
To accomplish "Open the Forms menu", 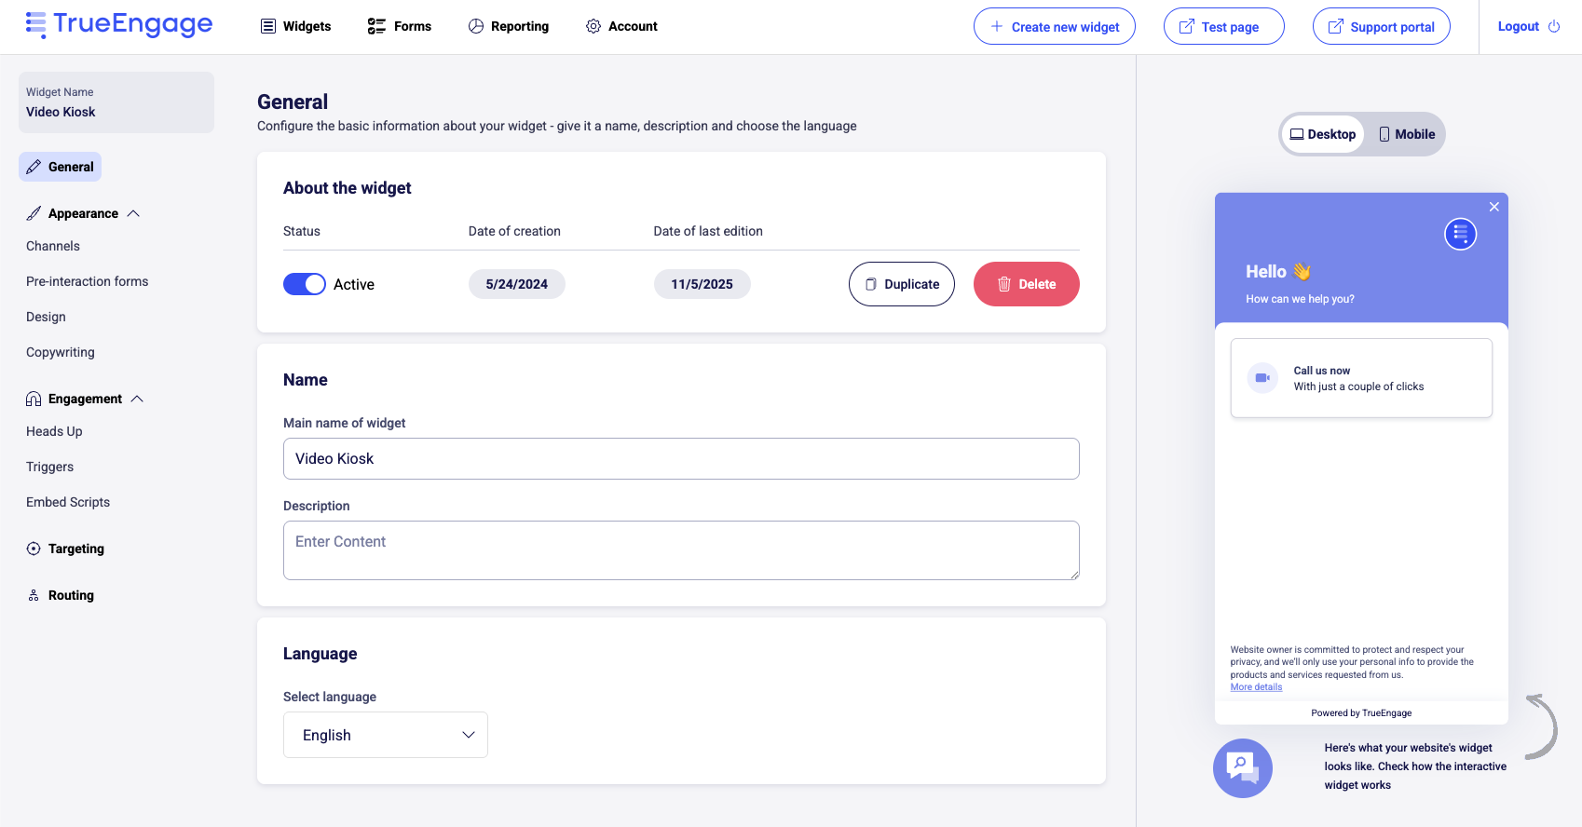I will click(400, 26).
